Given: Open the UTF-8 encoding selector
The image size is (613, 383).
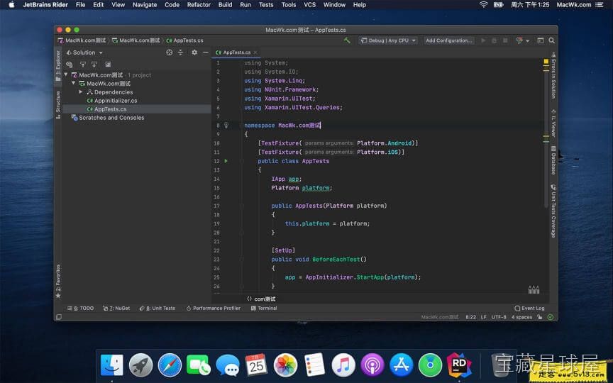Looking at the screenshot, I should point(499,317).
